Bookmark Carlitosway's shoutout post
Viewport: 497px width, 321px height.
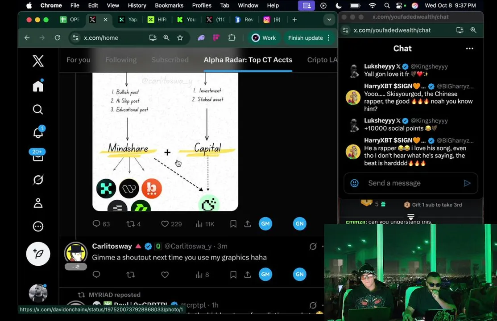point(233,275)
